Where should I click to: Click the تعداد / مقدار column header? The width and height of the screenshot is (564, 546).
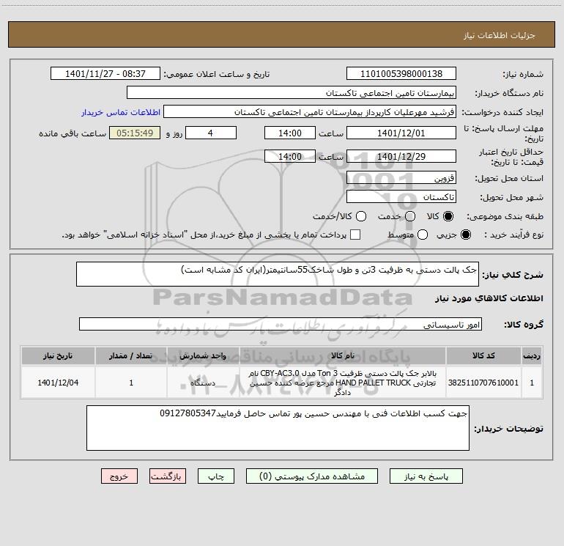[x=131, y=355]
